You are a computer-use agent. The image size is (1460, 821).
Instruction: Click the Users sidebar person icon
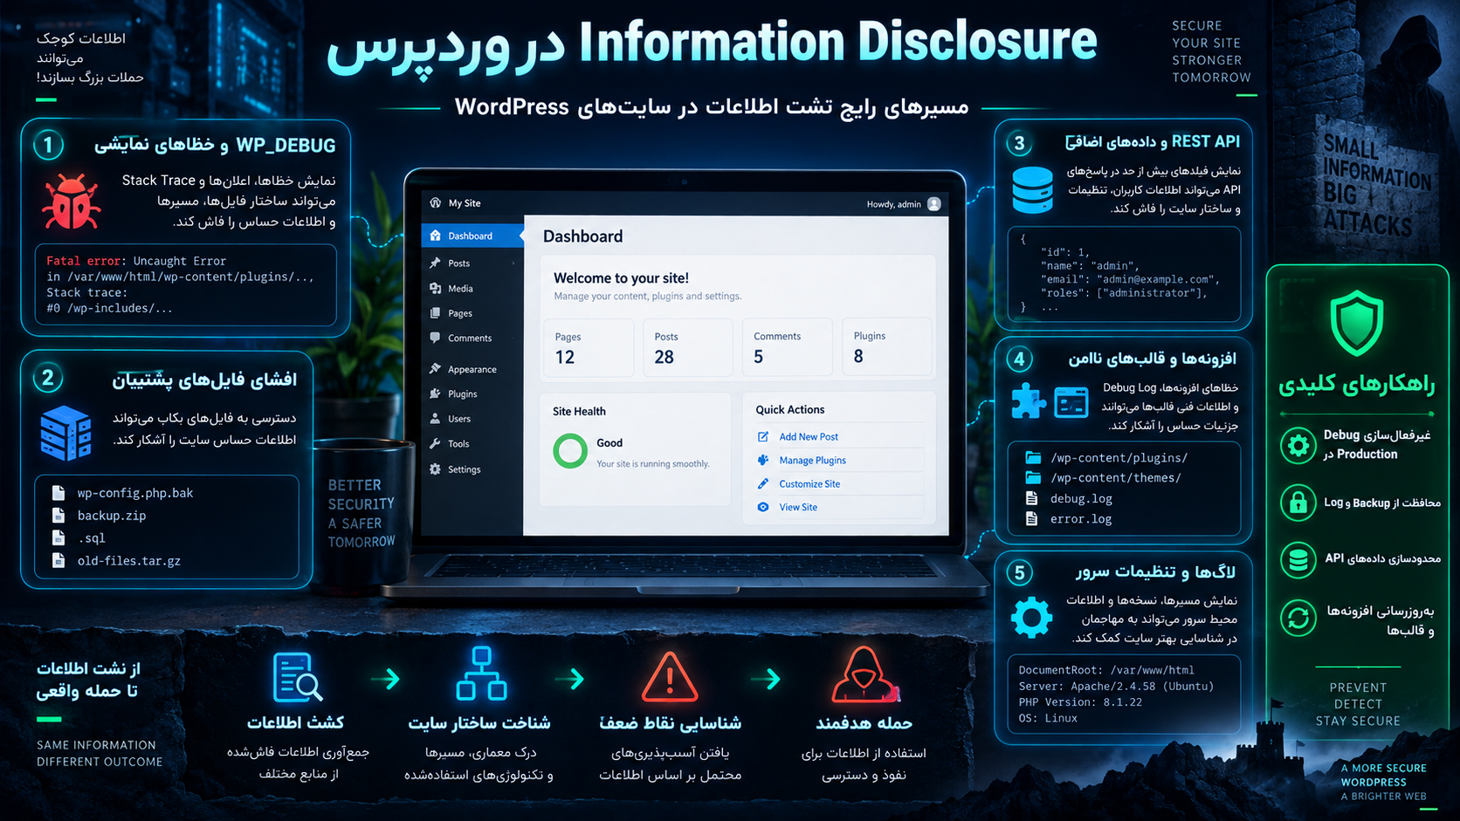(x=435, y=419)
